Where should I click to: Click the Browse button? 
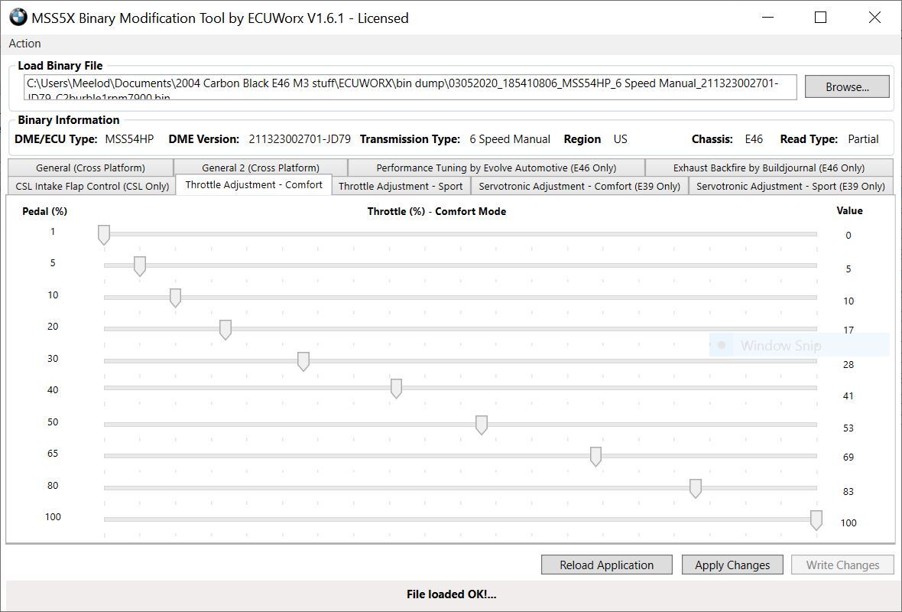846,86
